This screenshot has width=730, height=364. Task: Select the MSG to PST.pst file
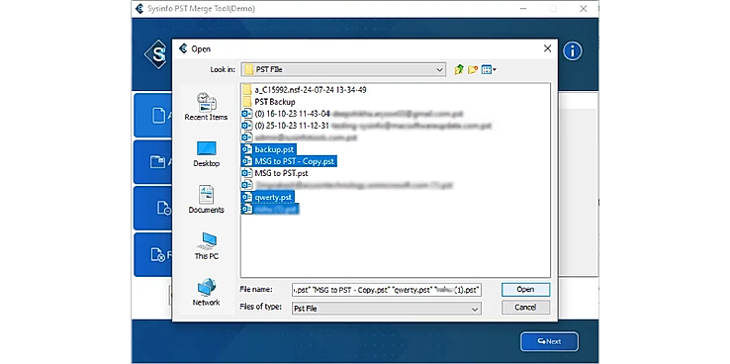[x=275, y=173]
